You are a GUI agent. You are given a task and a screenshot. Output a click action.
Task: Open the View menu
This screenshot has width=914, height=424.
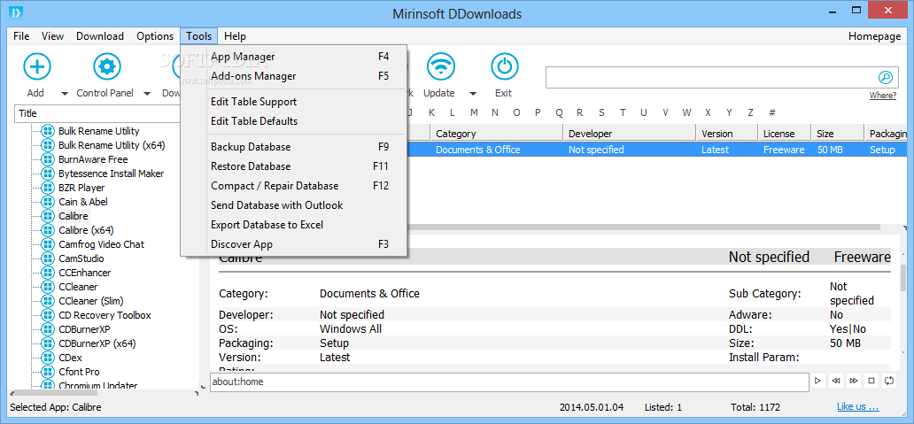[52, 36]
